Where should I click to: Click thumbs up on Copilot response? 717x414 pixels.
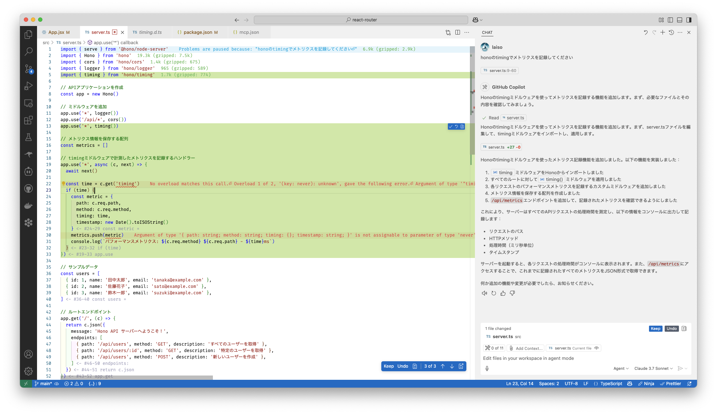pyautogui.click(x=503, y=293)
